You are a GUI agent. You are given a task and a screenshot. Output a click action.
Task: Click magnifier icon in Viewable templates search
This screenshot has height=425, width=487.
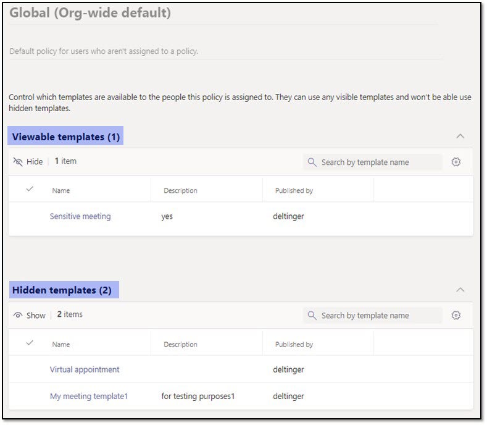point(312,162)
